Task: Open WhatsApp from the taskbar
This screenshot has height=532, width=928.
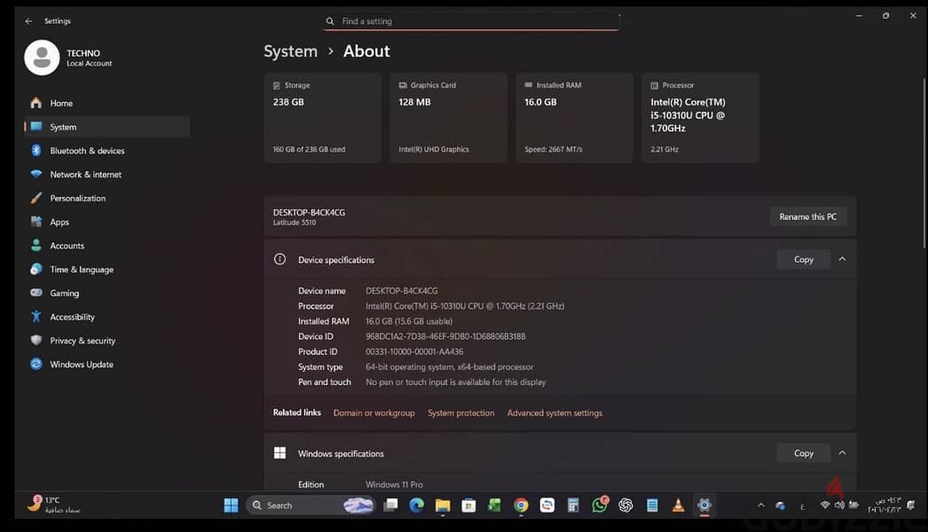Action: (600, 505)
